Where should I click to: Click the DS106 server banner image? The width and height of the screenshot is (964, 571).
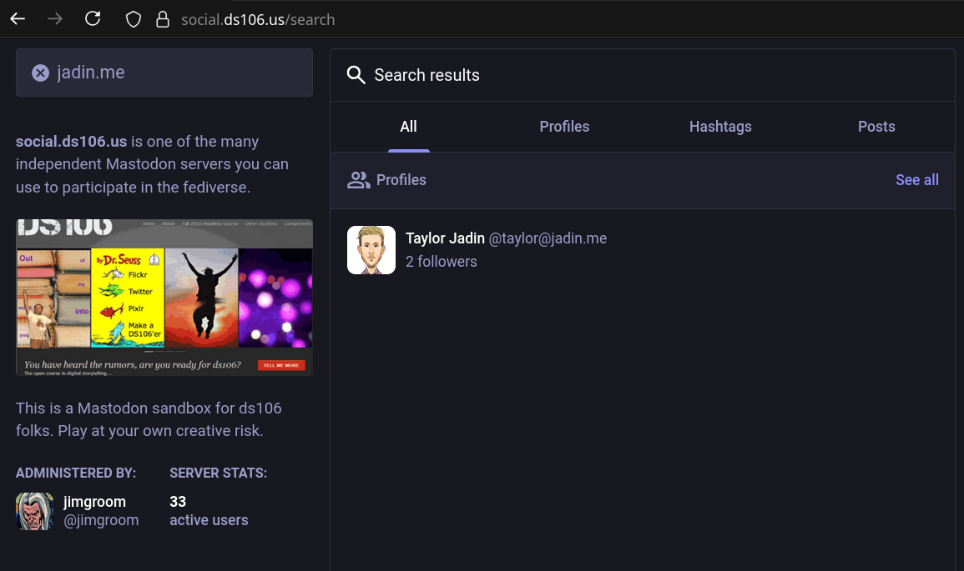[x=164, y=297]
